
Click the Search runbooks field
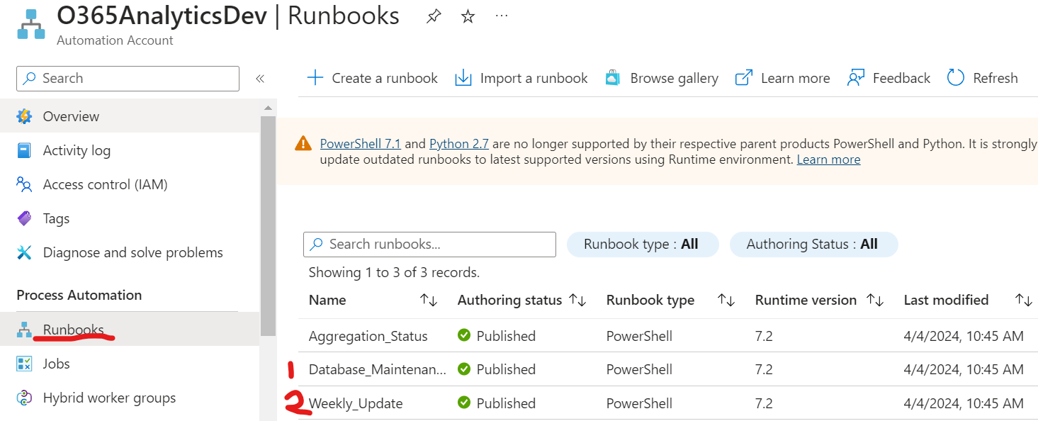429,244
